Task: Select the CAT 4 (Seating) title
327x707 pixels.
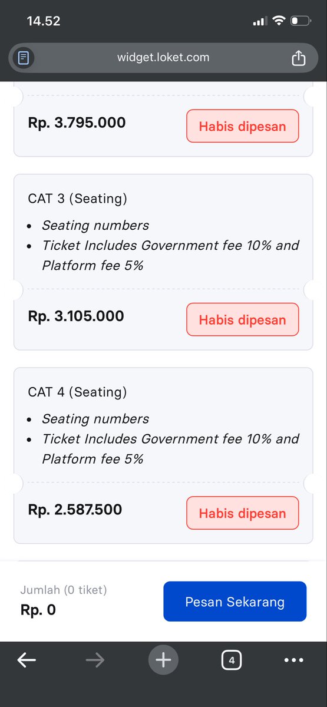Action: [77, 392]
